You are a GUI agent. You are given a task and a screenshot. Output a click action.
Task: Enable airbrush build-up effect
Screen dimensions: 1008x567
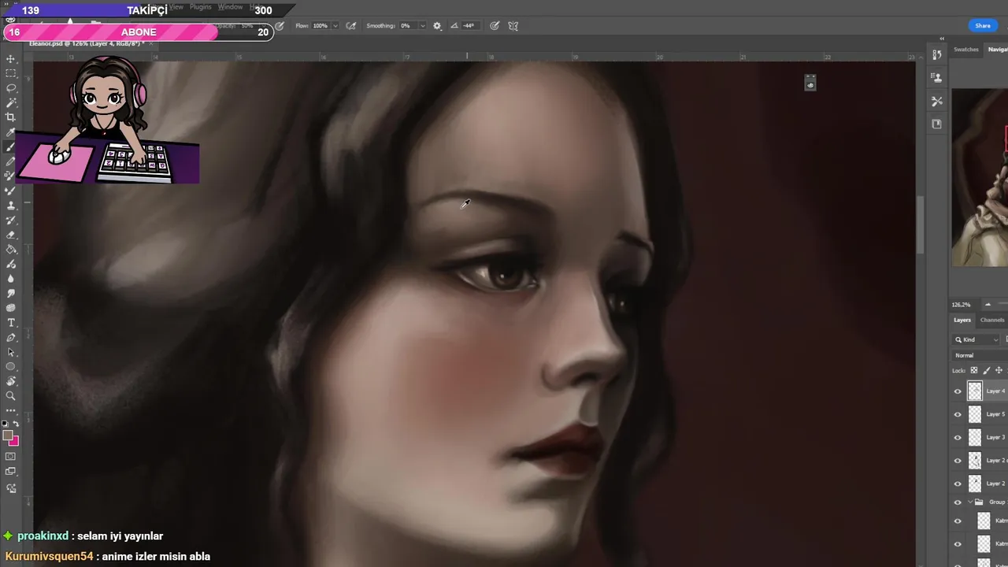point(351,26)
